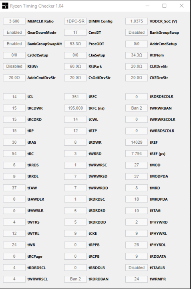Click the tRDRDBAN Ban 2 field
The width and height of the screenshot is (191, 289).
[75, 279]
